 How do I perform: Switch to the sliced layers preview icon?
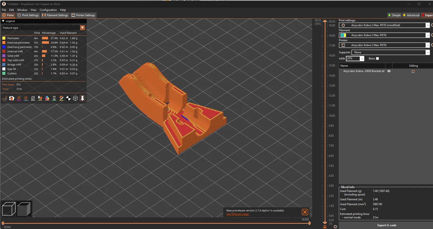tap(24, 209)
